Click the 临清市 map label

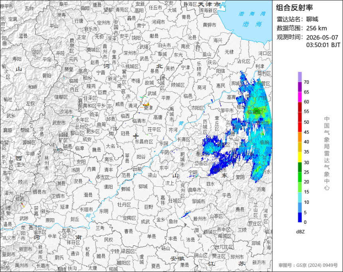(x=139, y=121)
